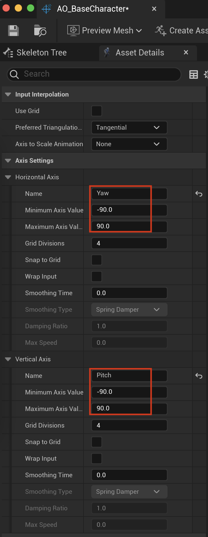This screenshot has height=537, width=208.
Task: Close the Asset Details panel tab
Action: point(186,52)
